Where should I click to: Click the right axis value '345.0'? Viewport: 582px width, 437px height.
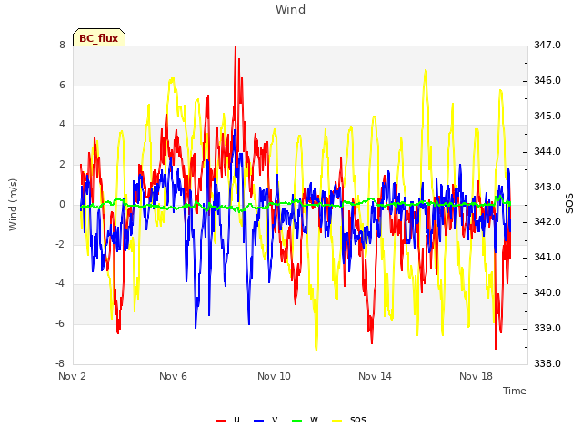pos(547,116)
